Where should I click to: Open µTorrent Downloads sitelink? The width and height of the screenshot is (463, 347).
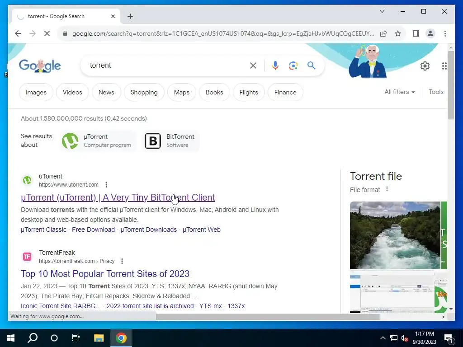click(x=148, y=230)
